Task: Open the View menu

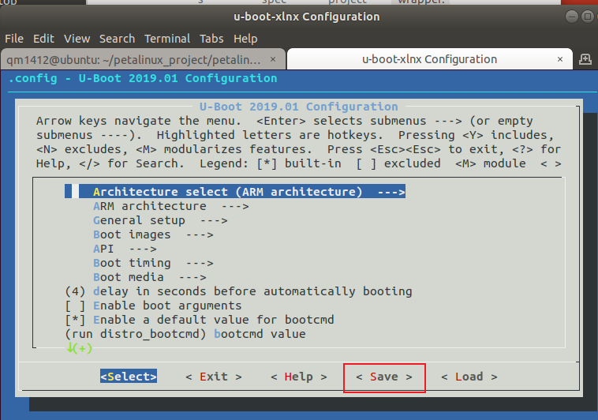Action: click(77, 39)
